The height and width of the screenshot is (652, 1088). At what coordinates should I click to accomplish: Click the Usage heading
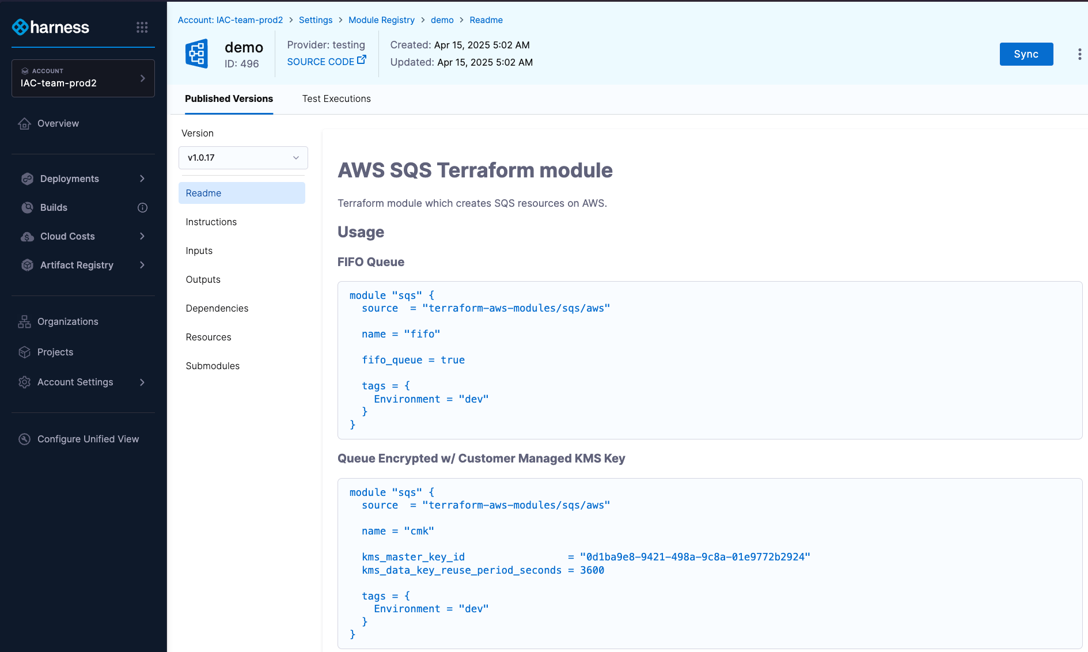(361, 232)
